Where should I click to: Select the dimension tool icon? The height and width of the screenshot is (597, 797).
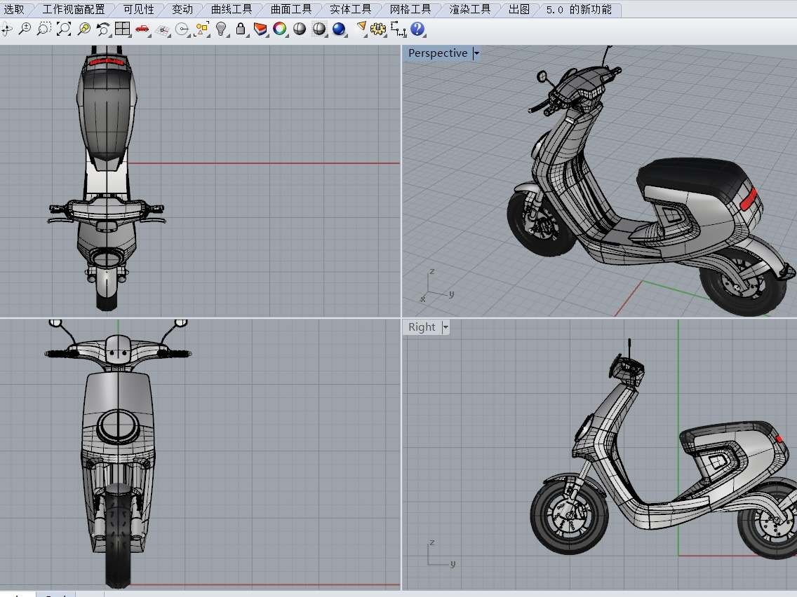pyautogui.click(x=398, y=29)
